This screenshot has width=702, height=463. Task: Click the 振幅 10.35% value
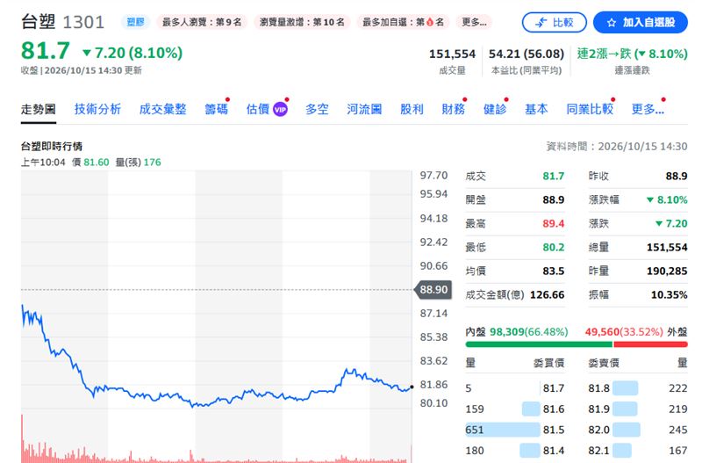[x=669, y=294]
